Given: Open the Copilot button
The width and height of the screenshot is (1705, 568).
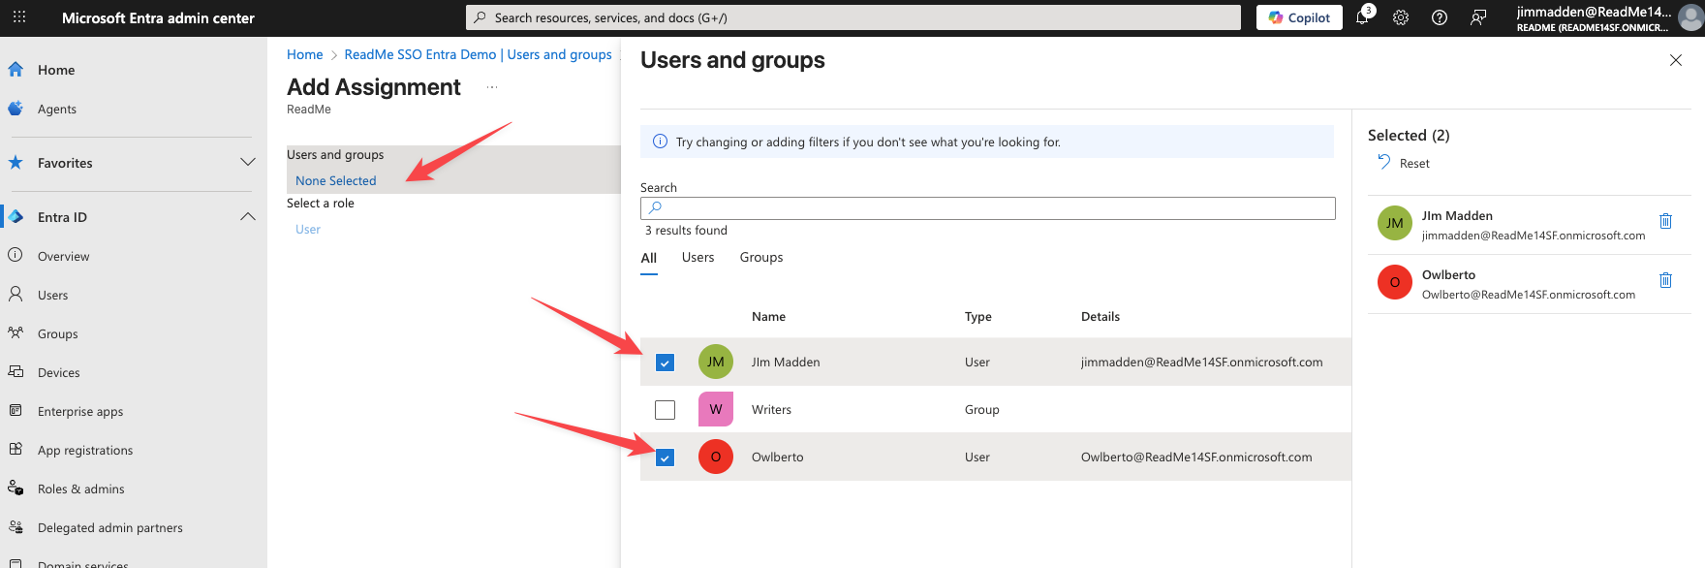Looking at the screenshot, I should [1299, 17].
